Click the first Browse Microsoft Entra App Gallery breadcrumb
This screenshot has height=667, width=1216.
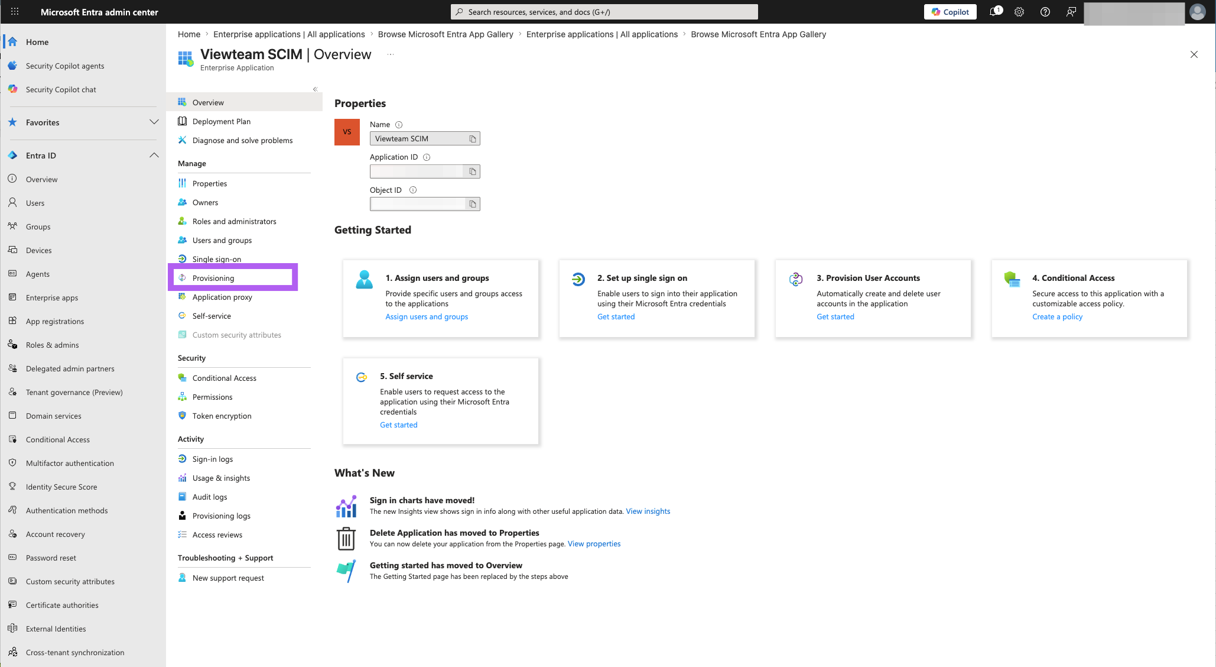[x=446, y=34]
